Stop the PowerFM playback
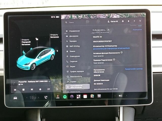 pos(24,90)
